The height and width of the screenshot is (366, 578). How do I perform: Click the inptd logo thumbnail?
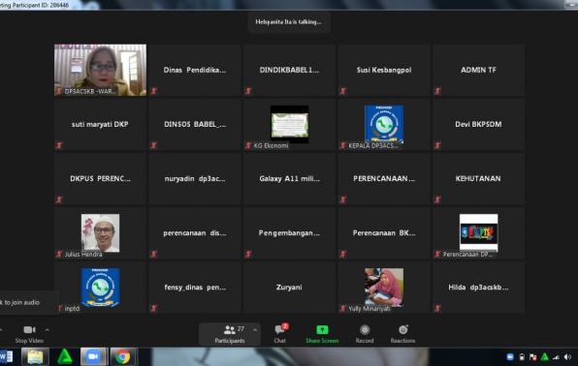tap(100, 288)
